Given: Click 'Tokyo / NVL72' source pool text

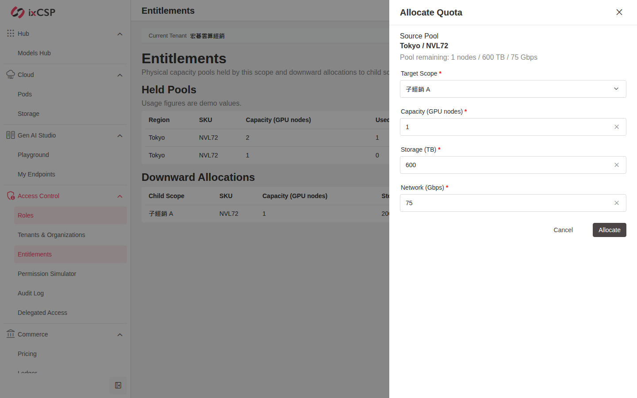Looking at the screenshot, I should click(424, 46).
